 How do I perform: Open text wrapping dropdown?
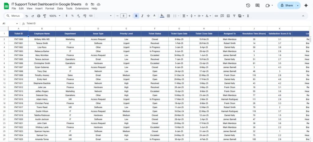(x=200, y=16)
